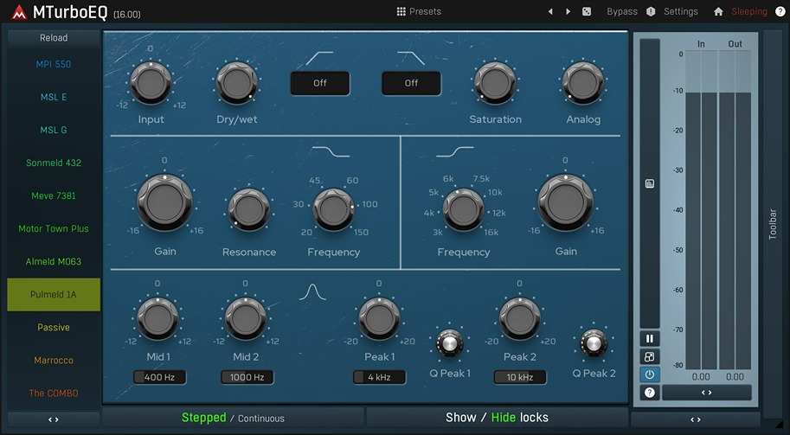
Task: Open help via top-right question mark
Action: coord(780,12)
